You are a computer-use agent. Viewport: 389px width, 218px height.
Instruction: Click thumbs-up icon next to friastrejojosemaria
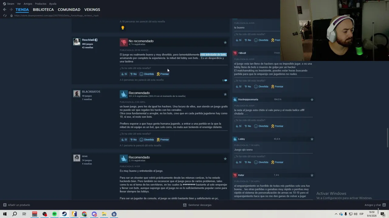click(x=235, y=99)
